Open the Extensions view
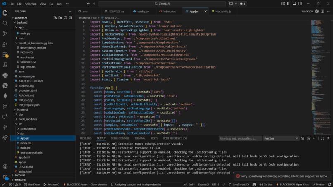Viewport: 333px width, 187px height. click(5, 54)
